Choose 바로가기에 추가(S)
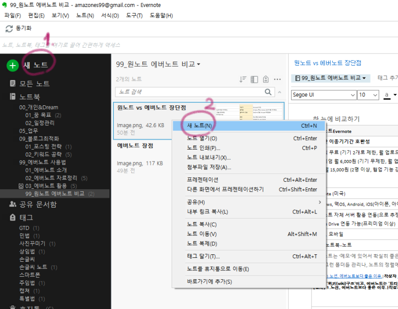This screenshot has width=398, height=309. [249, 282]
